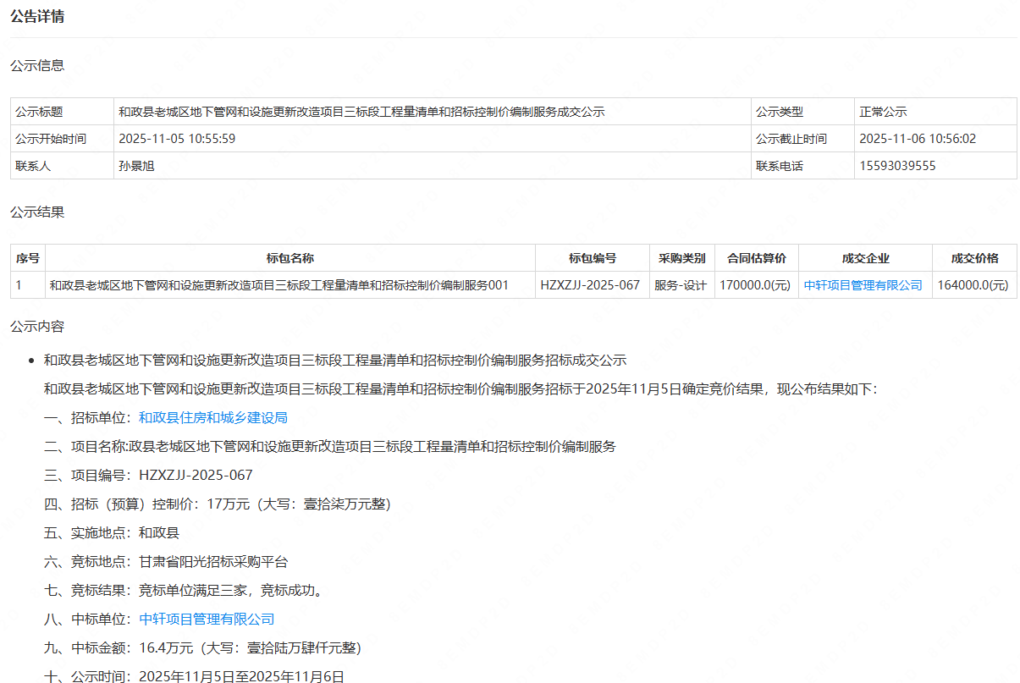Select contact name 孙景旭
Viewport: 1020px width, 683px height.
coord(136,166)
